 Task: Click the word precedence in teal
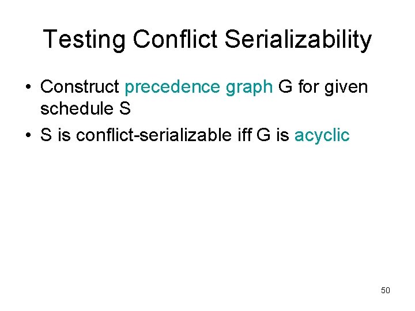pos(172,86)
